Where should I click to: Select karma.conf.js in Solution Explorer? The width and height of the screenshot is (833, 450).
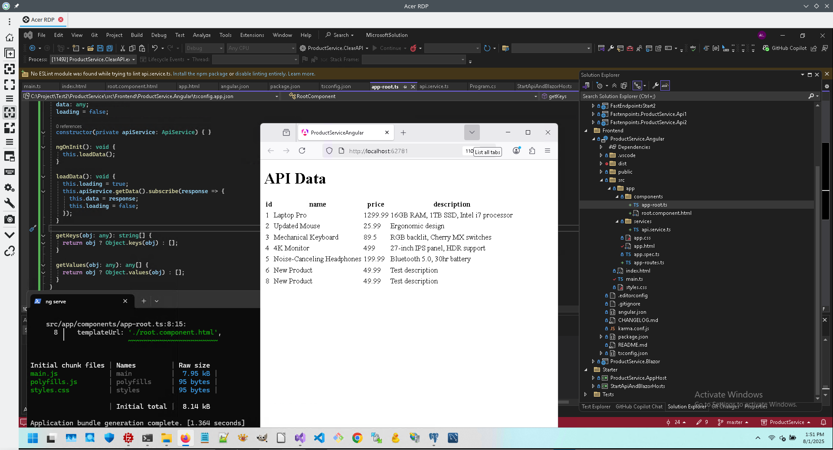pos(633,328)
